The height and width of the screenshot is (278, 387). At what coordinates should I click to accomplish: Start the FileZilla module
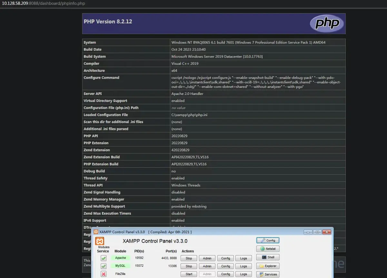pos(189,274)
